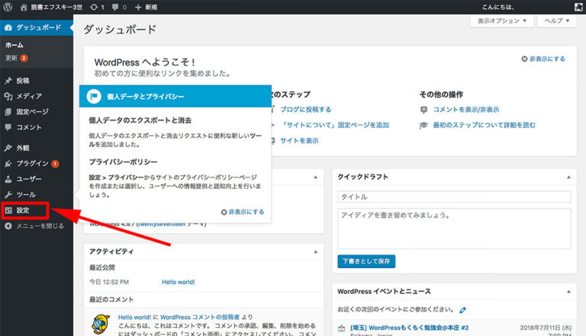Edit event location with pencil icon
This screenshot has width=586, height=336.
(462, 310)
